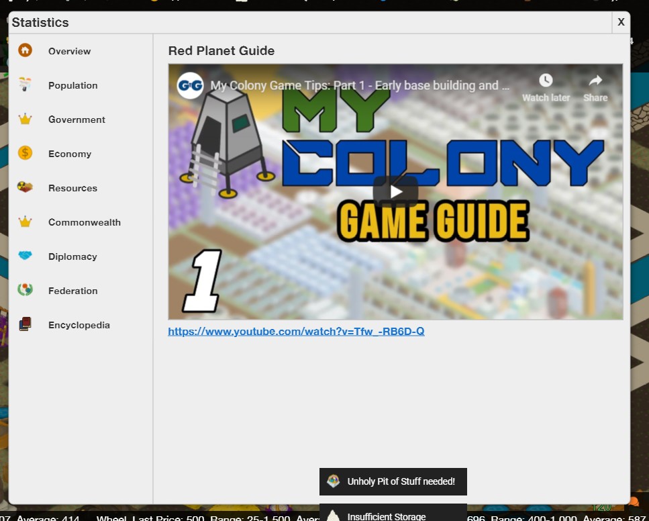Screen dimensions: 649x521
Task: Play the My Colony Game Guide video
Action: (395, 191)
